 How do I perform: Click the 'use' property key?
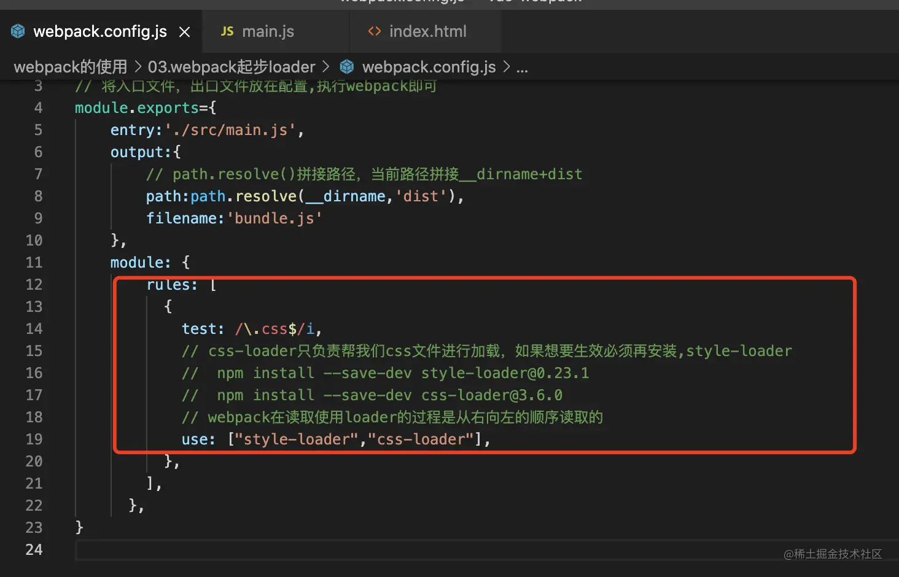[x=195, y=440]
